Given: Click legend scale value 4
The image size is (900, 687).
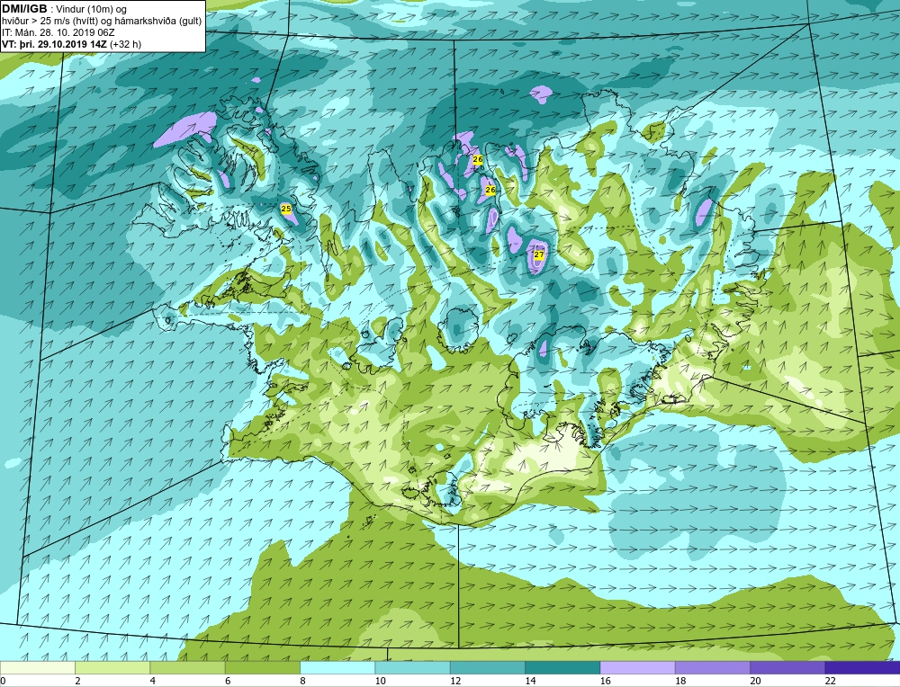Looking at the screenshot, I should (x=153, y=681).
